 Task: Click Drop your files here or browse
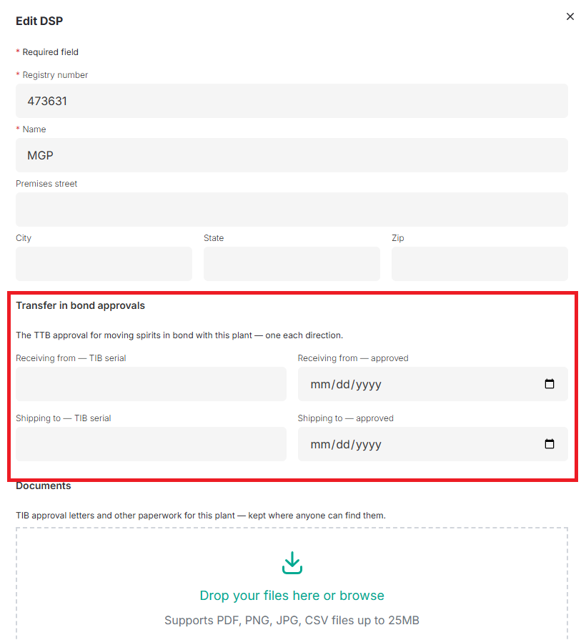pos(292,596)
